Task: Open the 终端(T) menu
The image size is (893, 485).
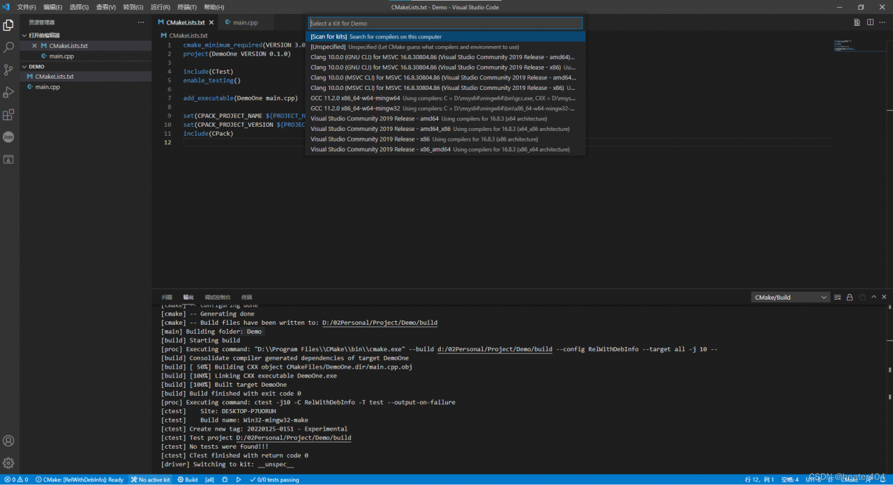Action: [187, 7]
